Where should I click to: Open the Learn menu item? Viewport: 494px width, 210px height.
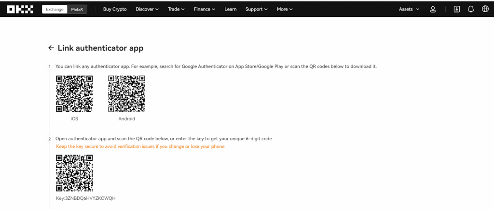point(230,10)
